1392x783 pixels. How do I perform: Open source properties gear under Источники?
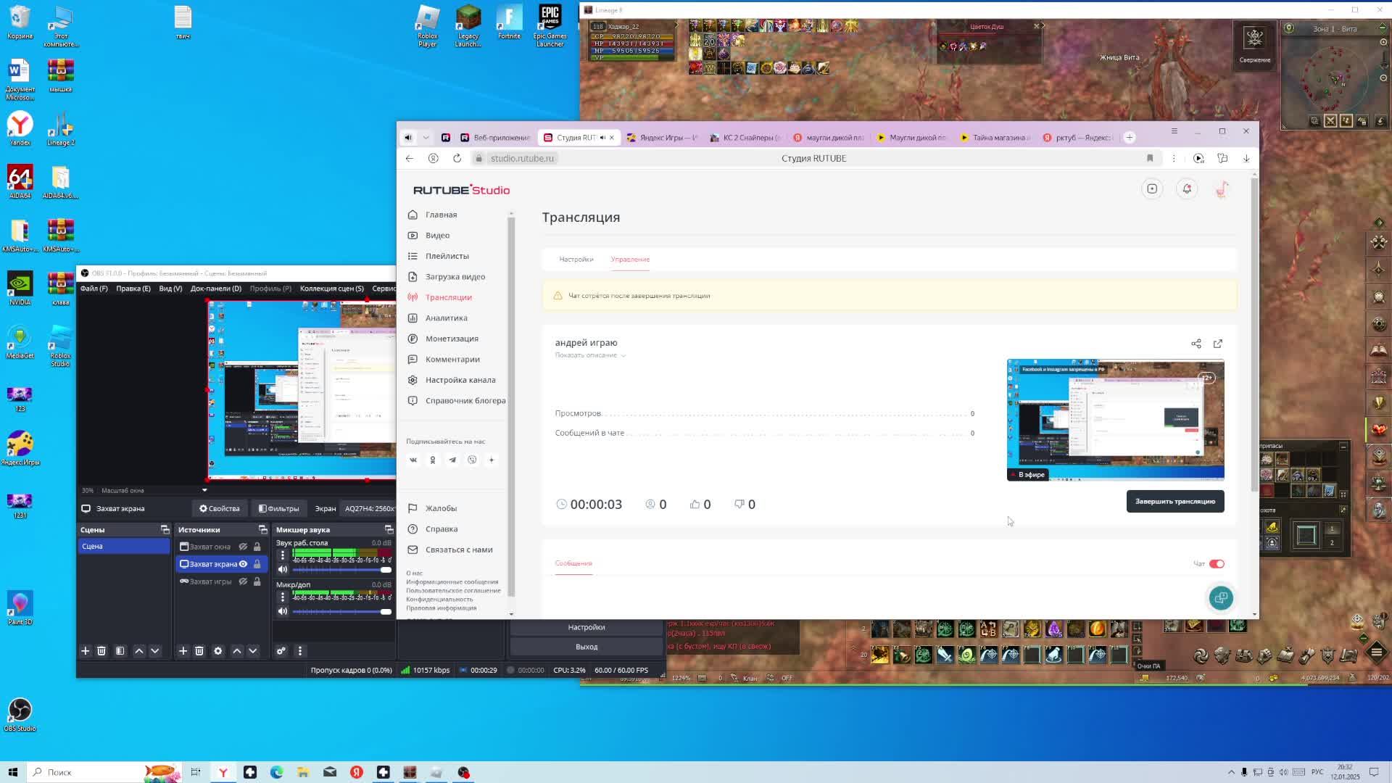tap(217, 651)
